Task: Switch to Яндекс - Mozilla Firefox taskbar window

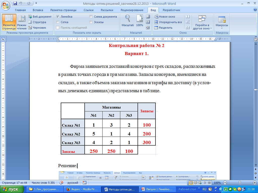Action: (x=82, y=189)
